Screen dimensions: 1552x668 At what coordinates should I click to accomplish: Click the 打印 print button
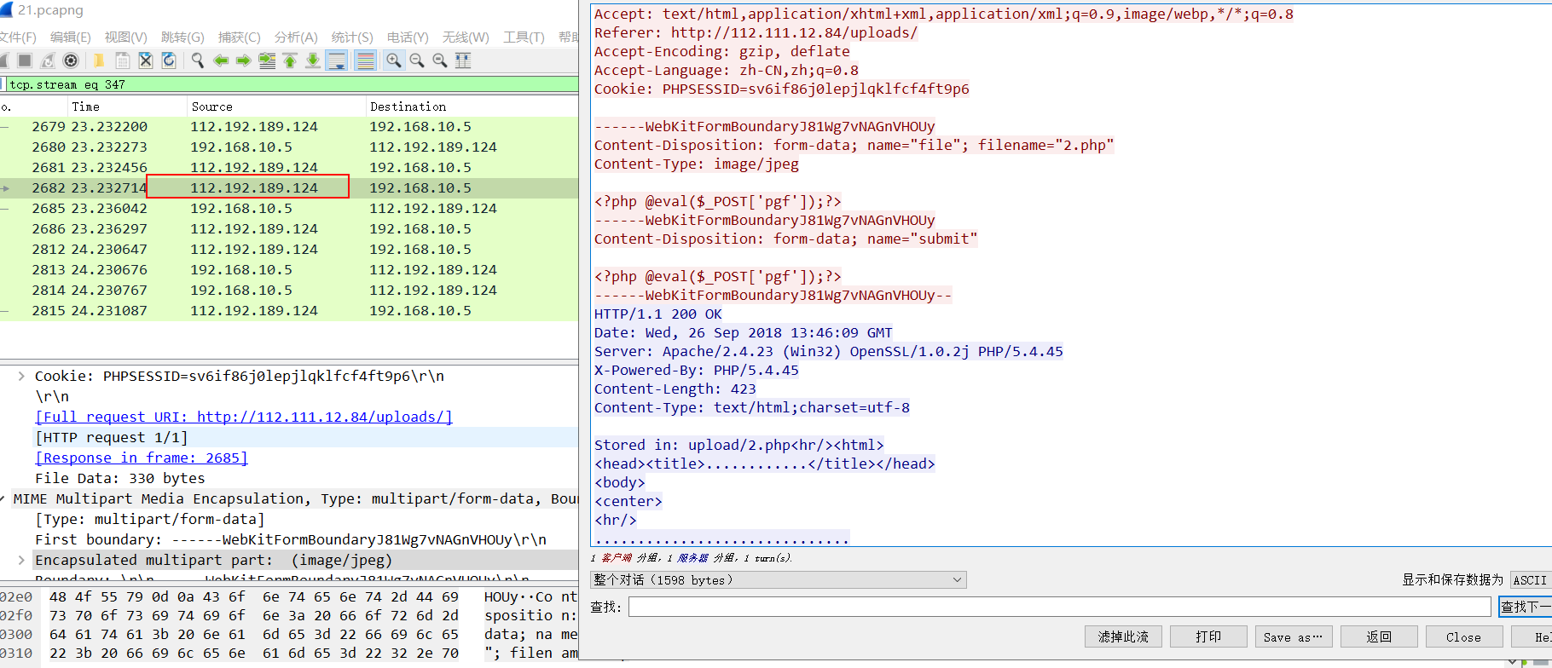pos(1208,636)
